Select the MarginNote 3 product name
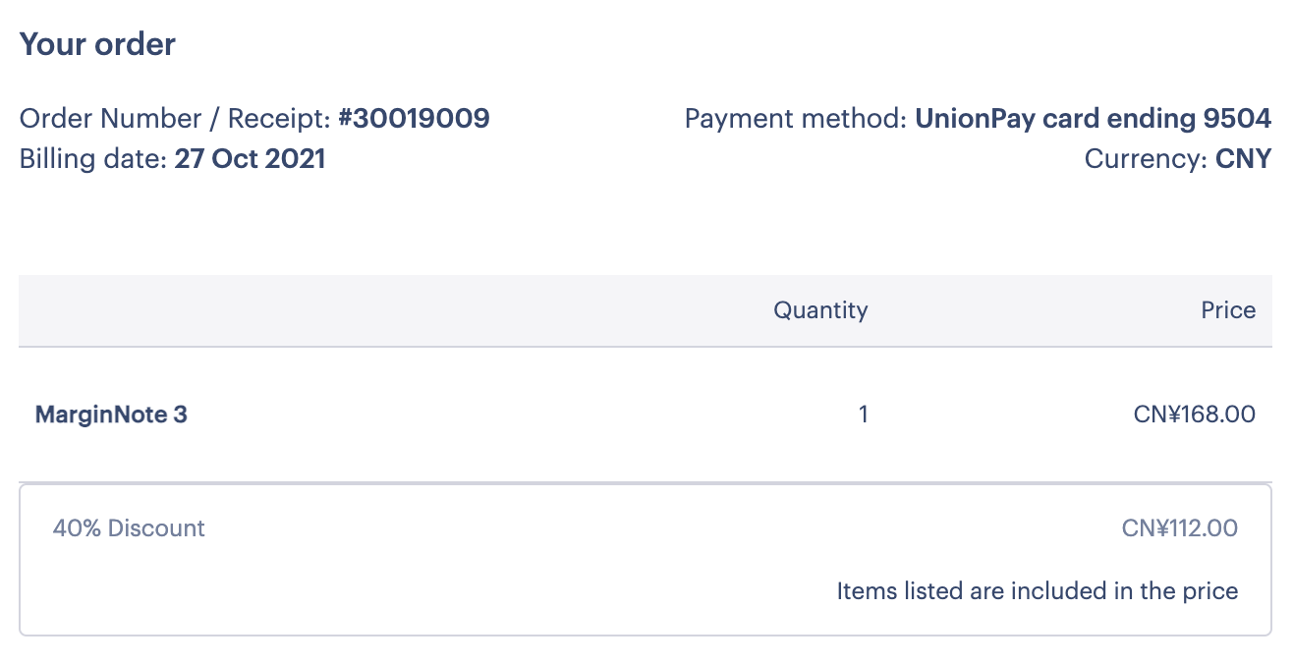The height and width of the screenshot is (664, 1293). (x=111, y=415)
